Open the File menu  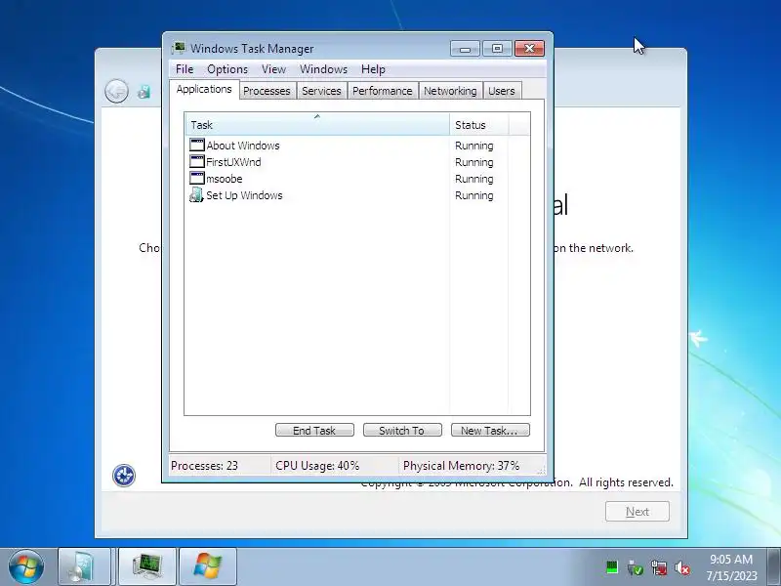click(185, 69)
